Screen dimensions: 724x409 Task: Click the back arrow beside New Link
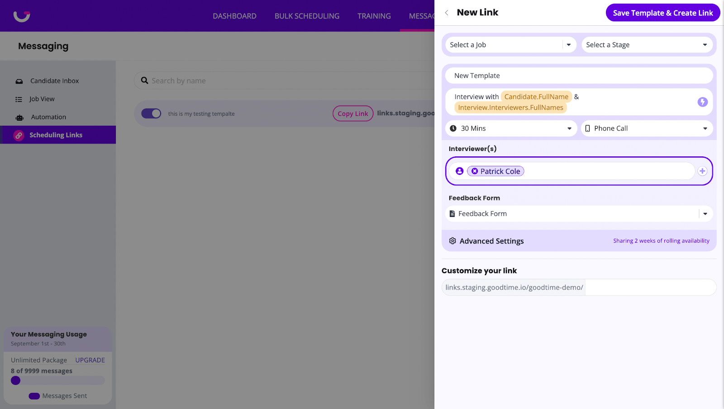tap(447, 13)
